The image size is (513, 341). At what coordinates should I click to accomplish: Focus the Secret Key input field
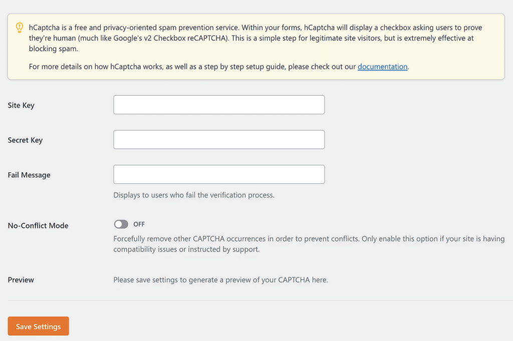coord(219,139)
